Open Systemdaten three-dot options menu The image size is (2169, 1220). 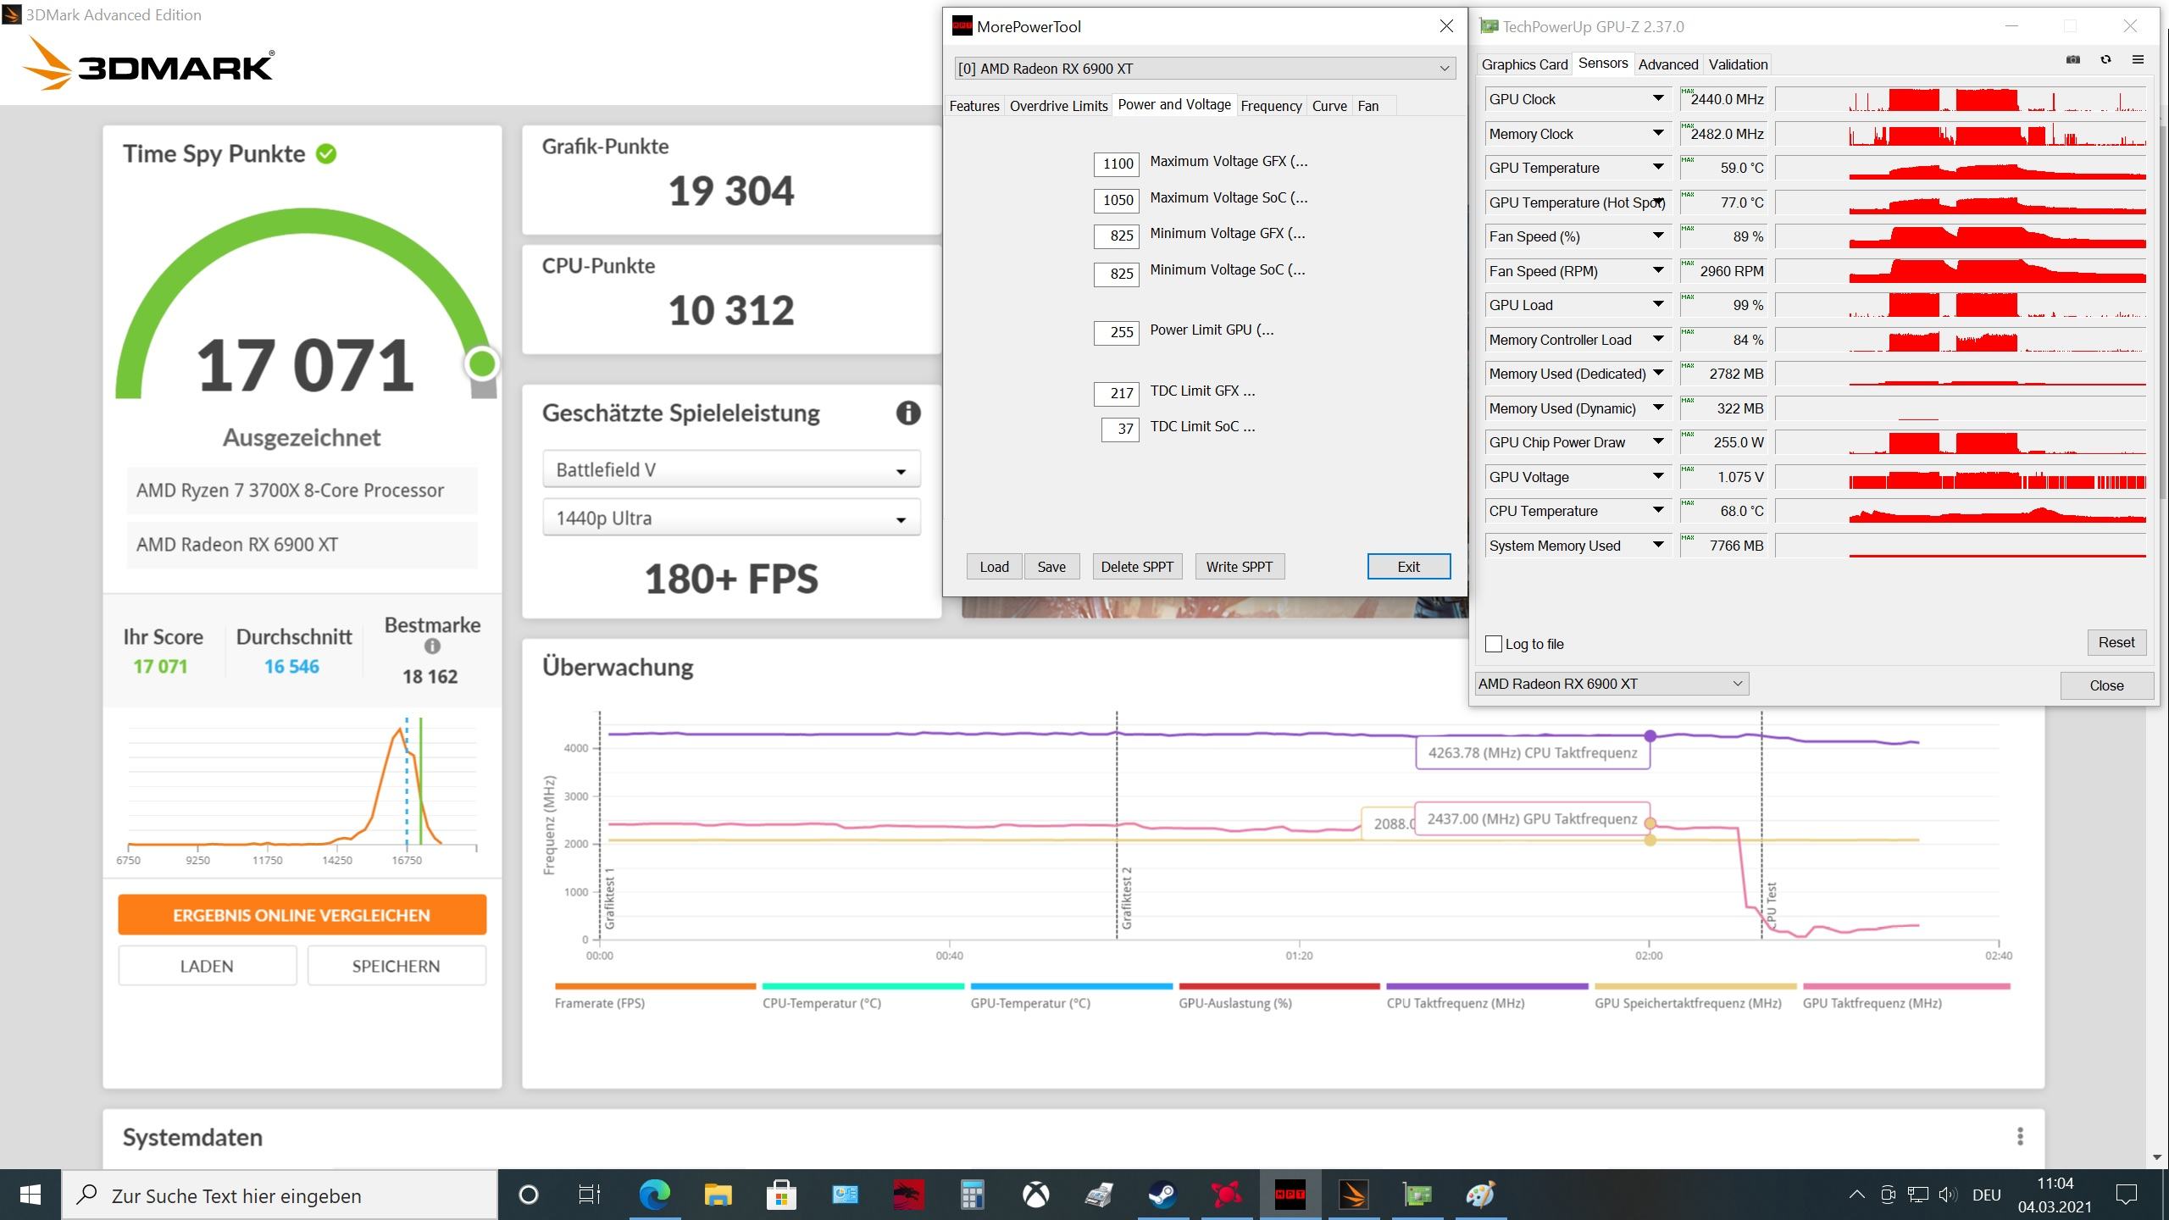2020,1136
